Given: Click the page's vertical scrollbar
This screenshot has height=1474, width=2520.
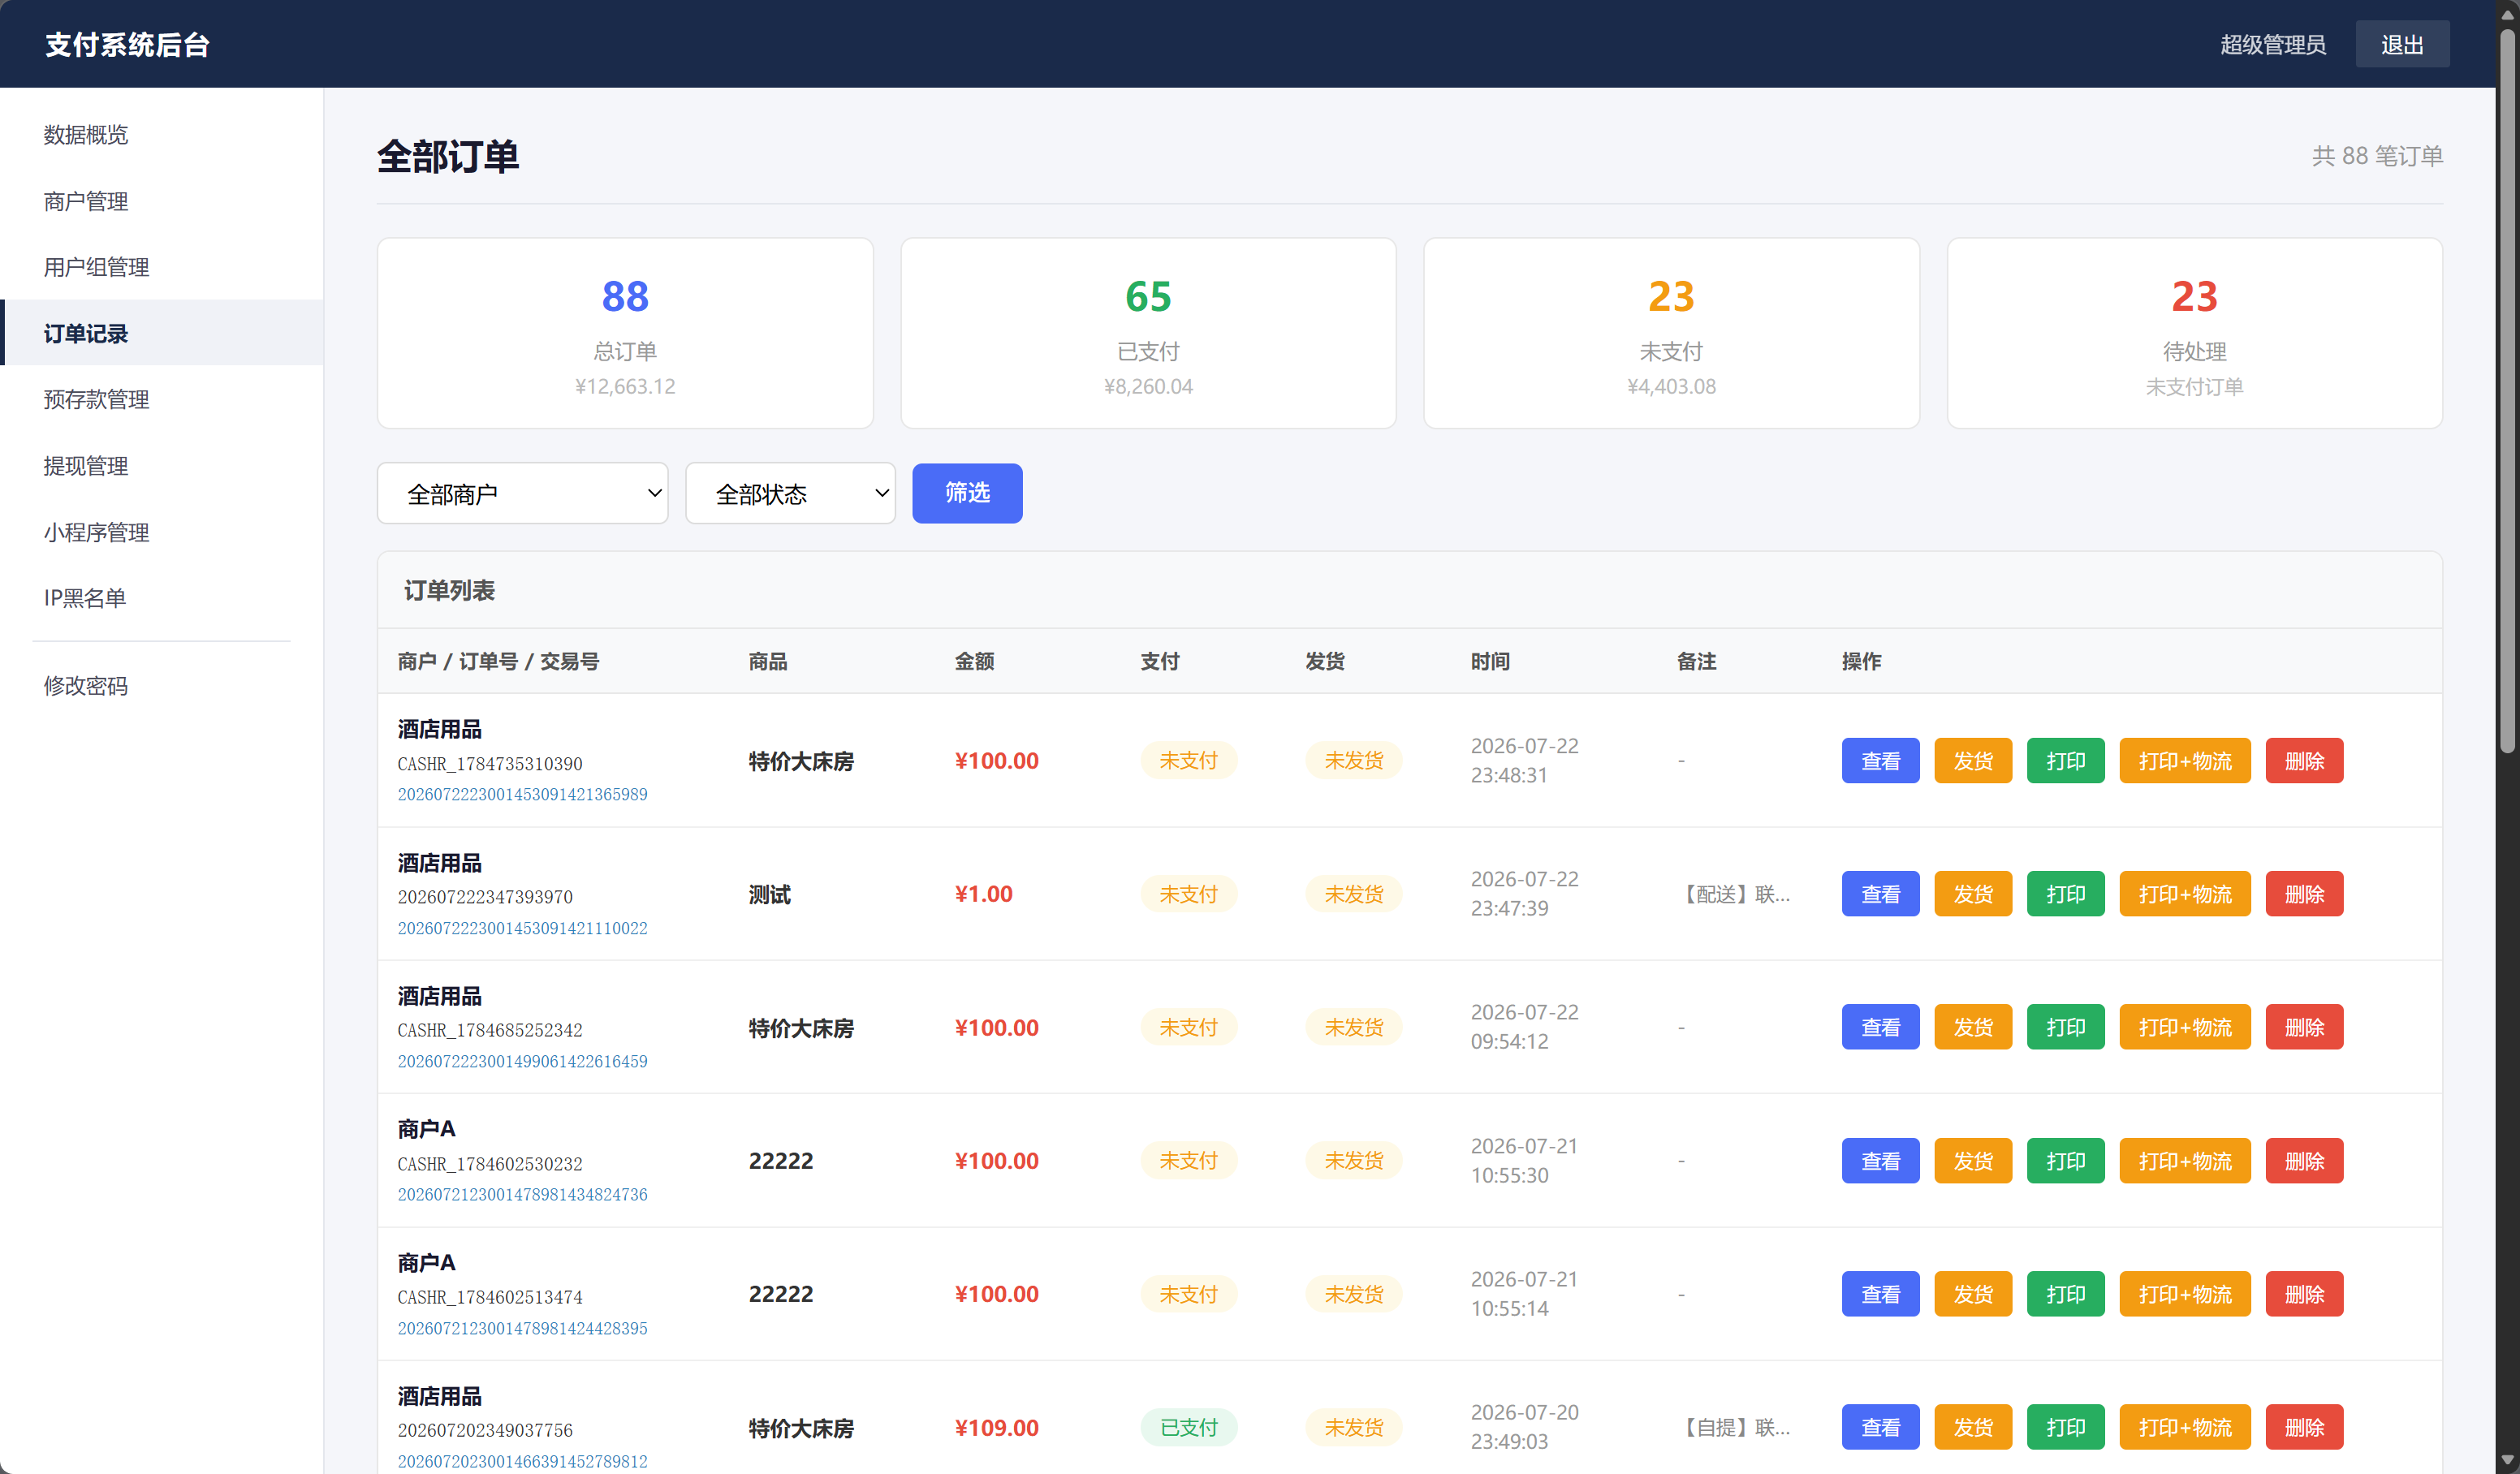Looking at the screenshot, I should coord(2507,390).
